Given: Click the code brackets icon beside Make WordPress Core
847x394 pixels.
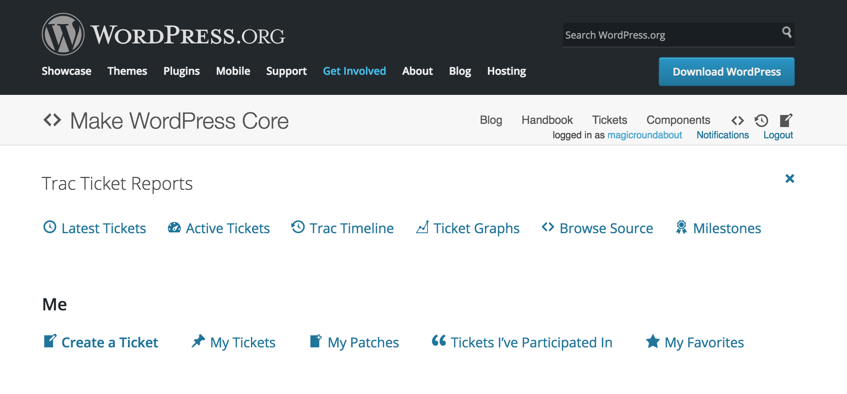Looking at the screenshot, I should coord(52,120).
